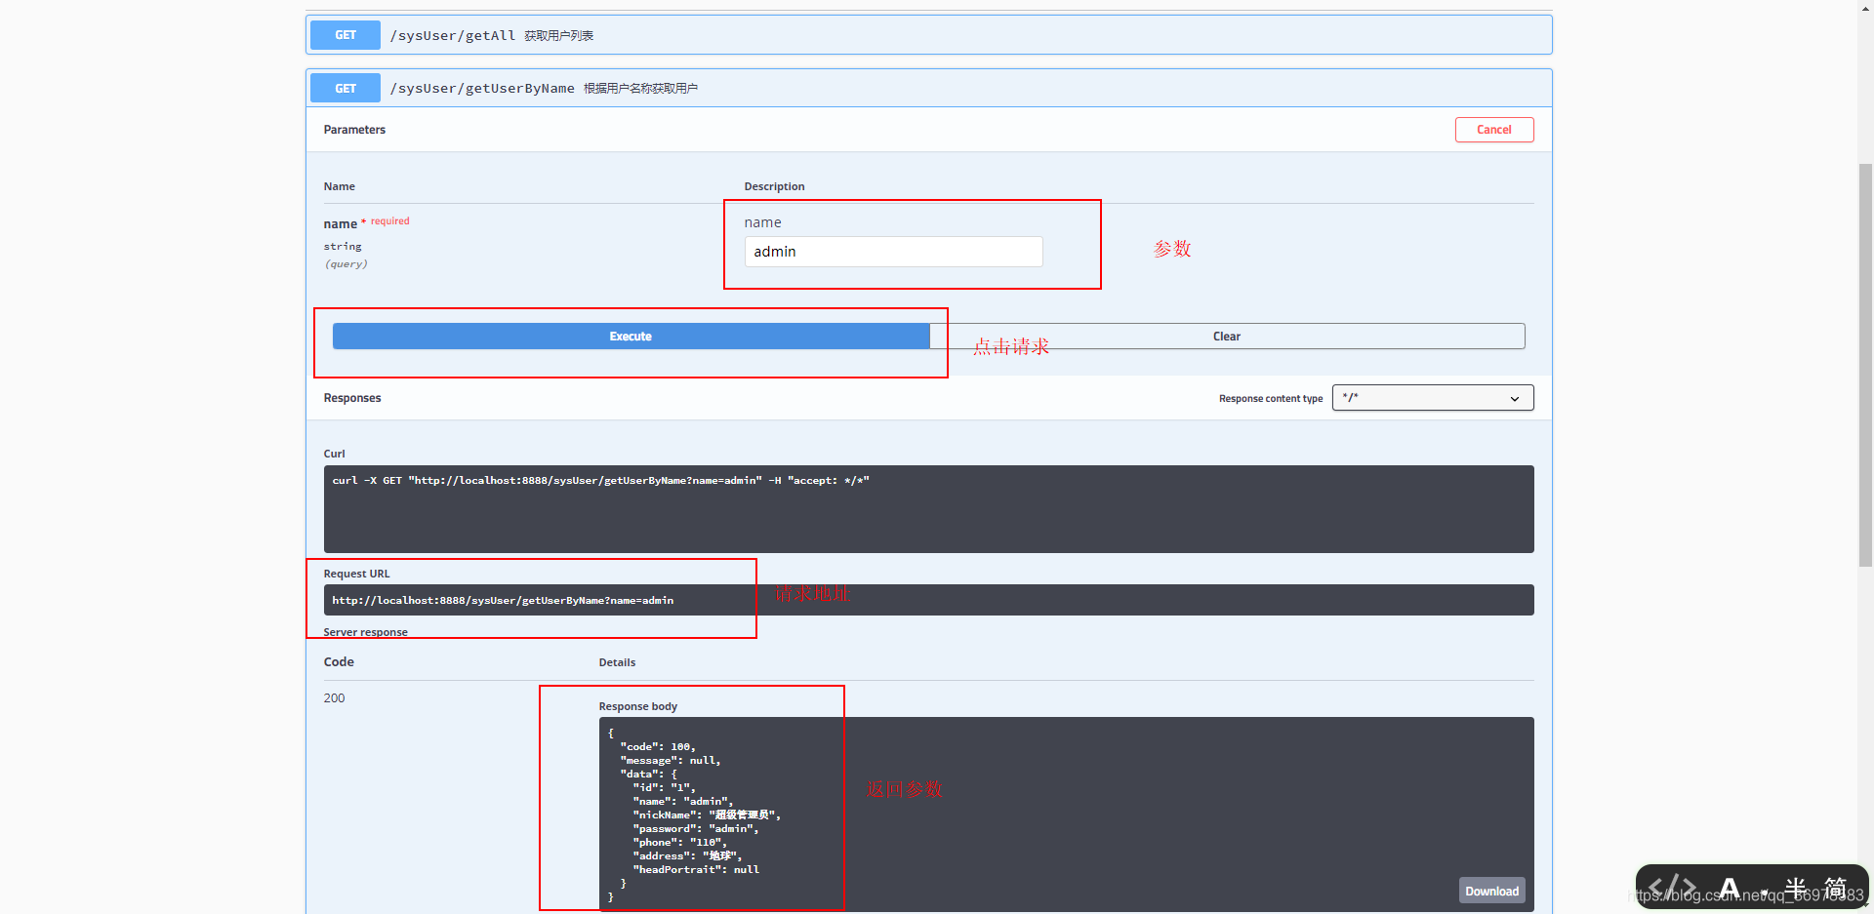
Task: Toggle half-width '半' mode icon
Action: pos(1796,888)
